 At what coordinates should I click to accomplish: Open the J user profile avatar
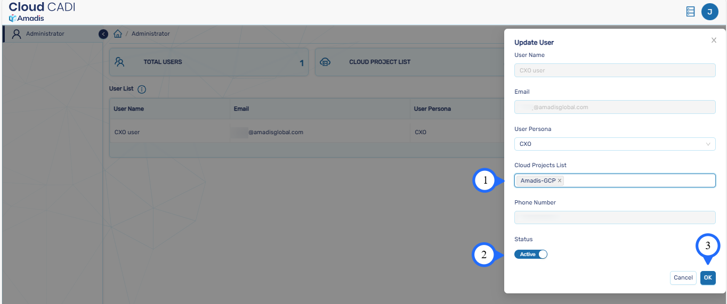[709, 11]
